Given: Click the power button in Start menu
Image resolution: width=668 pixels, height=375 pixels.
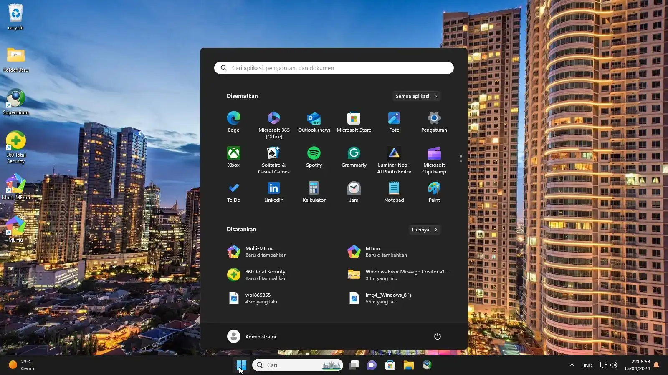Looking at the screenshot, I should coord(438,336).
